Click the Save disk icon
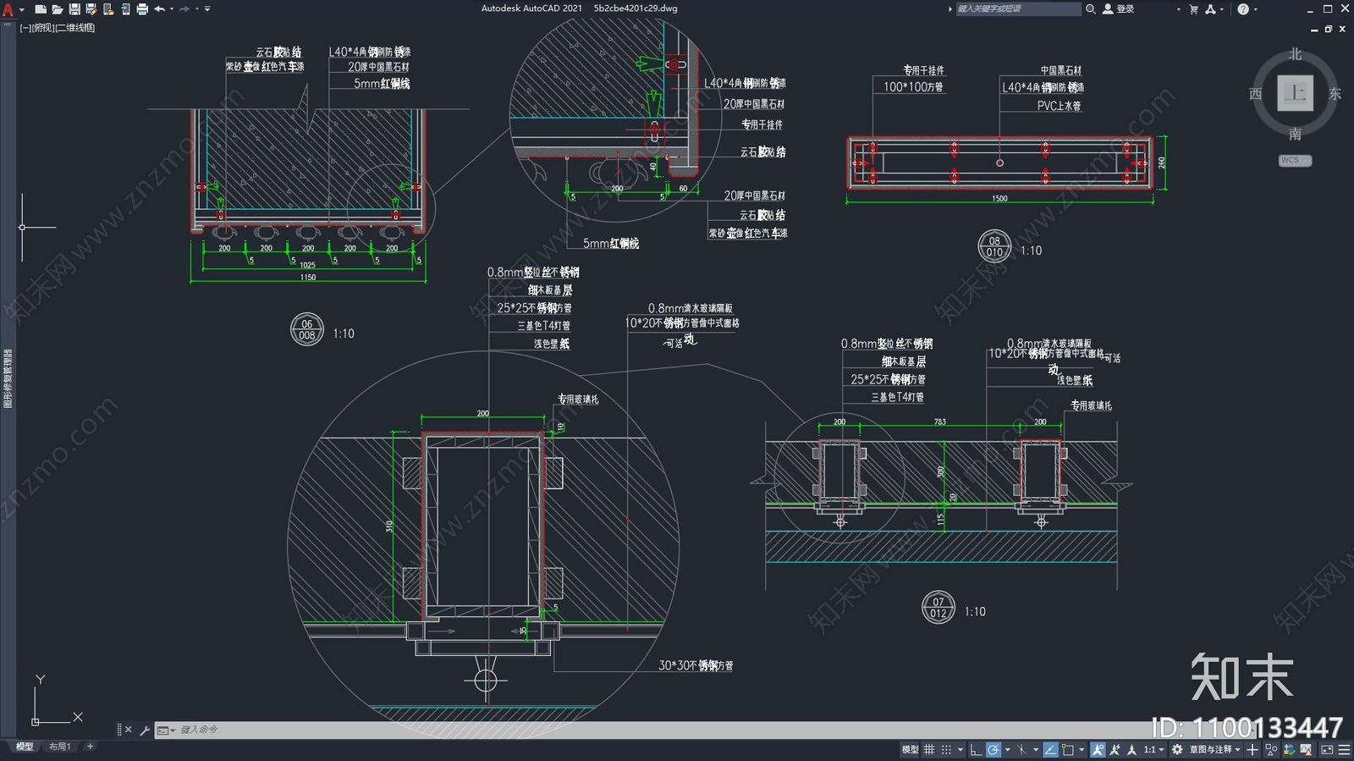 [74, 9]
